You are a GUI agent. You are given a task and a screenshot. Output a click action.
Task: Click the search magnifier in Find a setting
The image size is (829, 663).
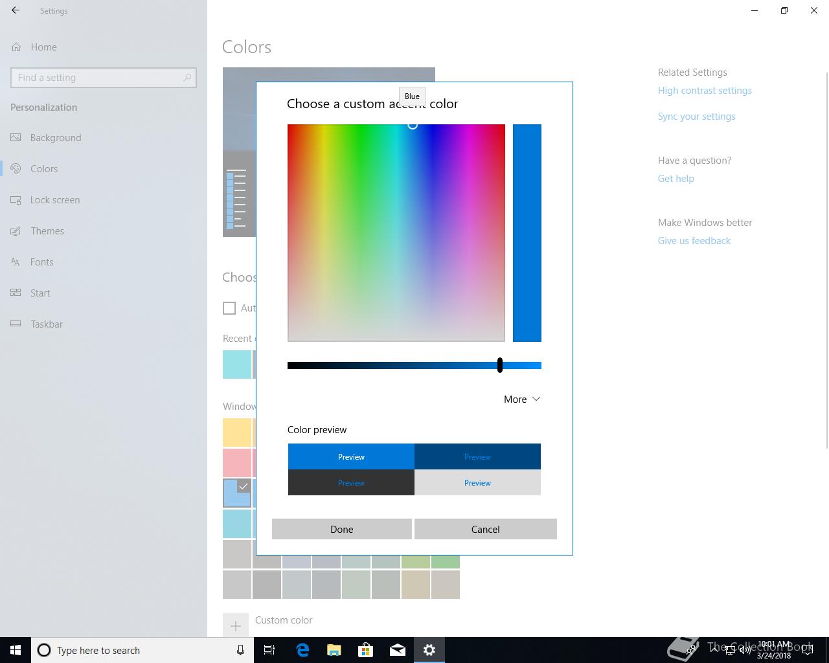pos(187,78)
